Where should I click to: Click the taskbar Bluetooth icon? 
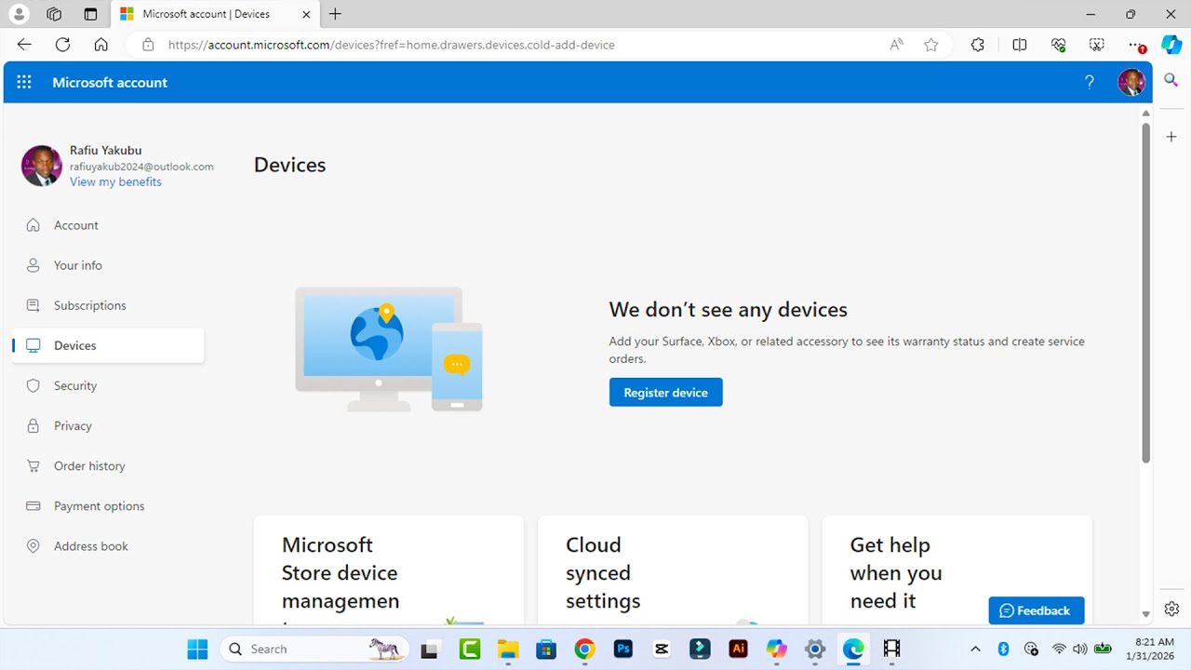coord(1003,649)
